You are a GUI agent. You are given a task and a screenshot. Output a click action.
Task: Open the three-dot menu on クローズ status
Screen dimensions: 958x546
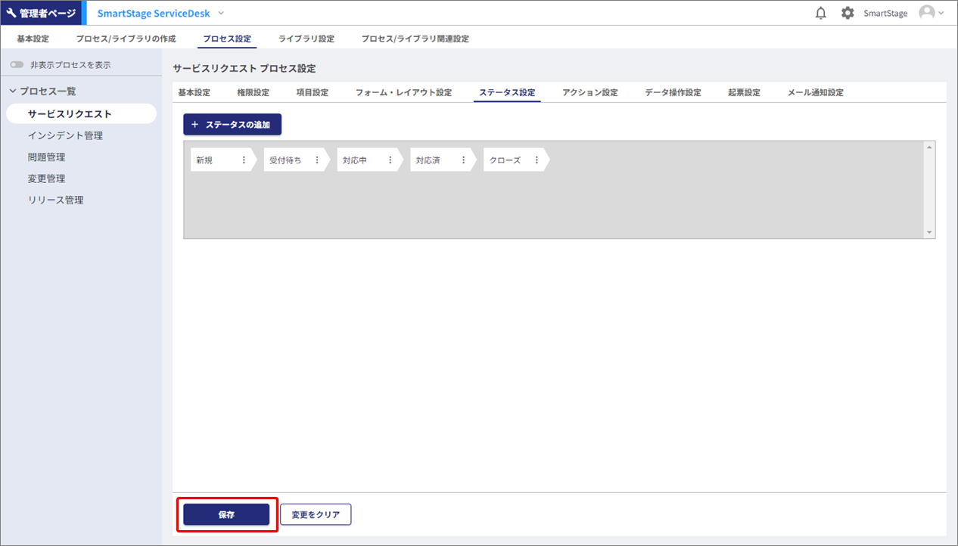click(537, 160)
